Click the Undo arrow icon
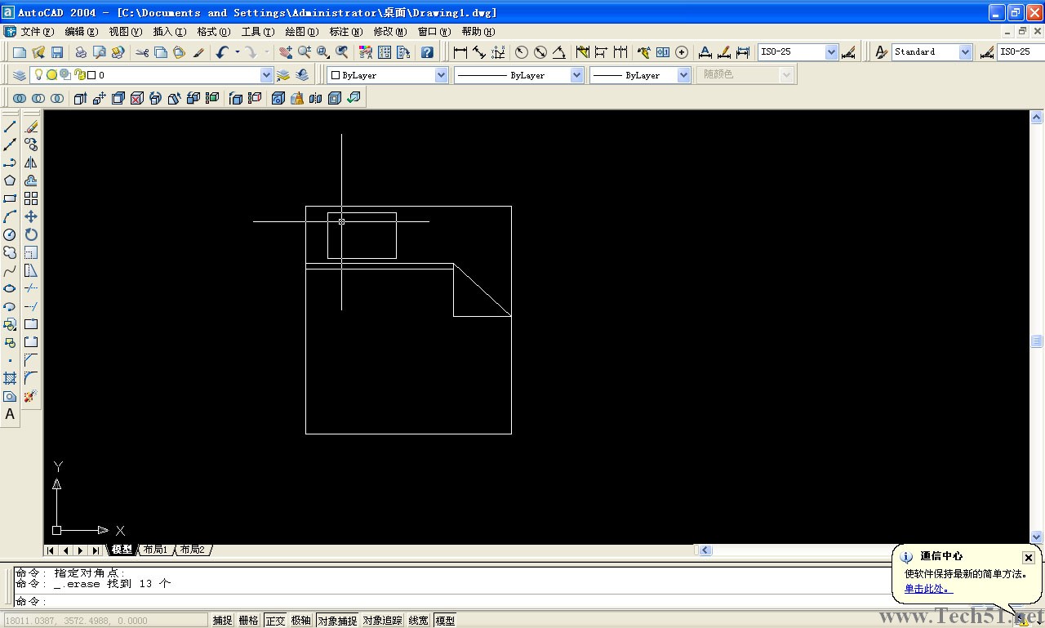1045x628 pixels. 221,52
